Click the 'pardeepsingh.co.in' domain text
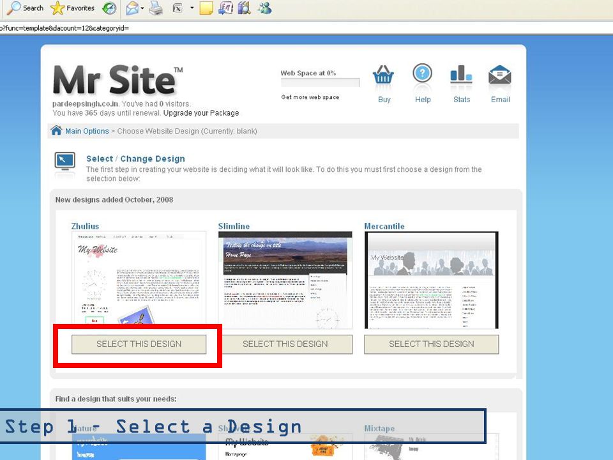This screenshot has height=460, width=613. (x=86, y=104)
